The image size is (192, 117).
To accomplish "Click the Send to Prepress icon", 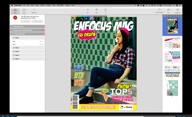I will 159,10.
